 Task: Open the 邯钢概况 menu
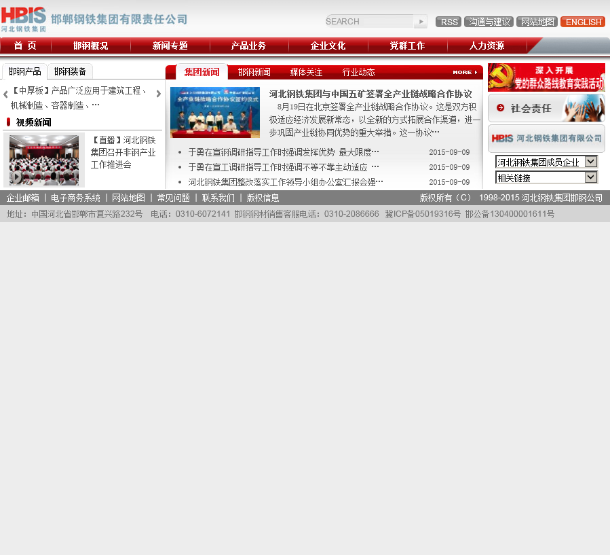pos(91,46)
